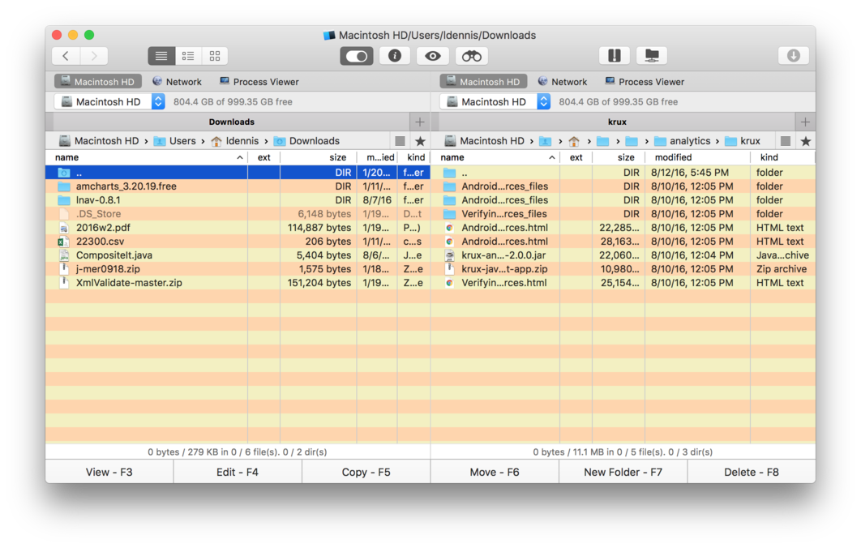Switch to full list view mode
The height and width of the screenshot is (548, 861).
161,56
